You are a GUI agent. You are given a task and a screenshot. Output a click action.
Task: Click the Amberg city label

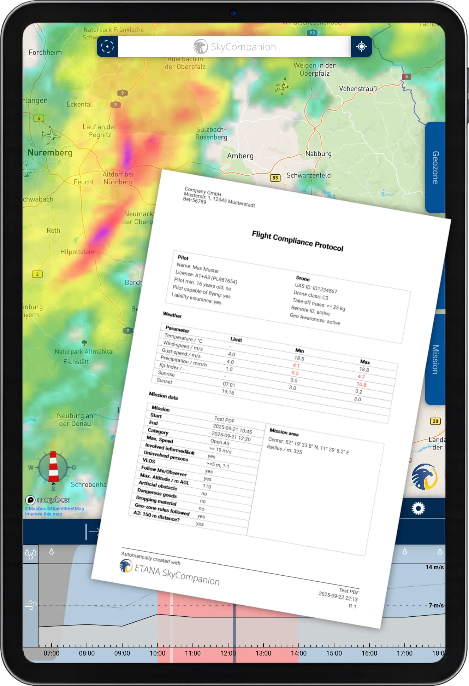coord(240,156)
